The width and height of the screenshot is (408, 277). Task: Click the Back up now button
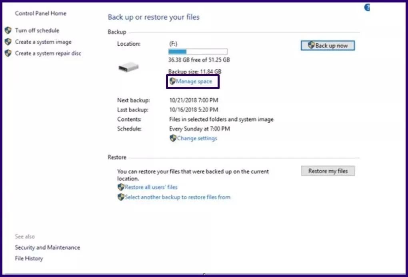[x=328, y=45]
